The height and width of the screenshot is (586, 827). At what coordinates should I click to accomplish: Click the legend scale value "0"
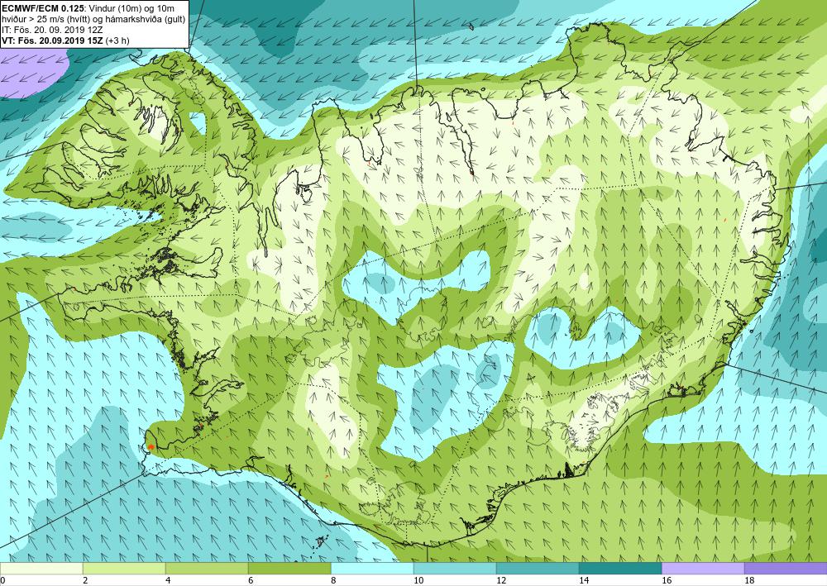[2, 581]
